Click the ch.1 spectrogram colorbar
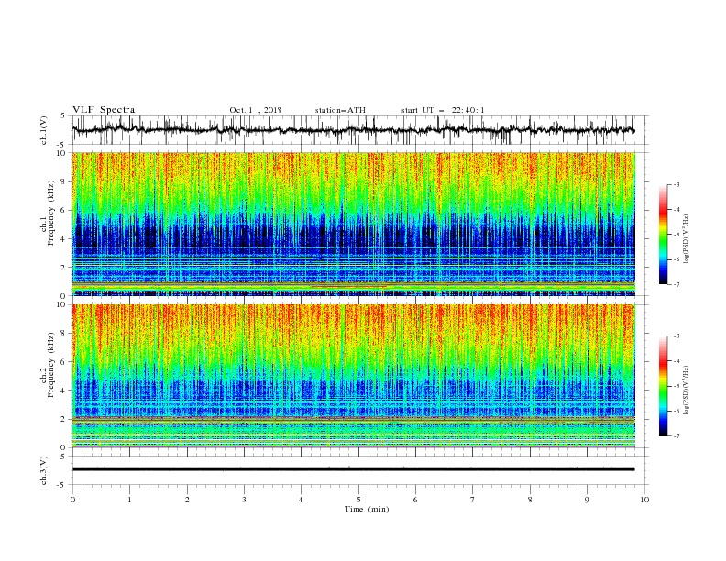The image size is (726, 561). pyautogui.click(x=663, y=235)
